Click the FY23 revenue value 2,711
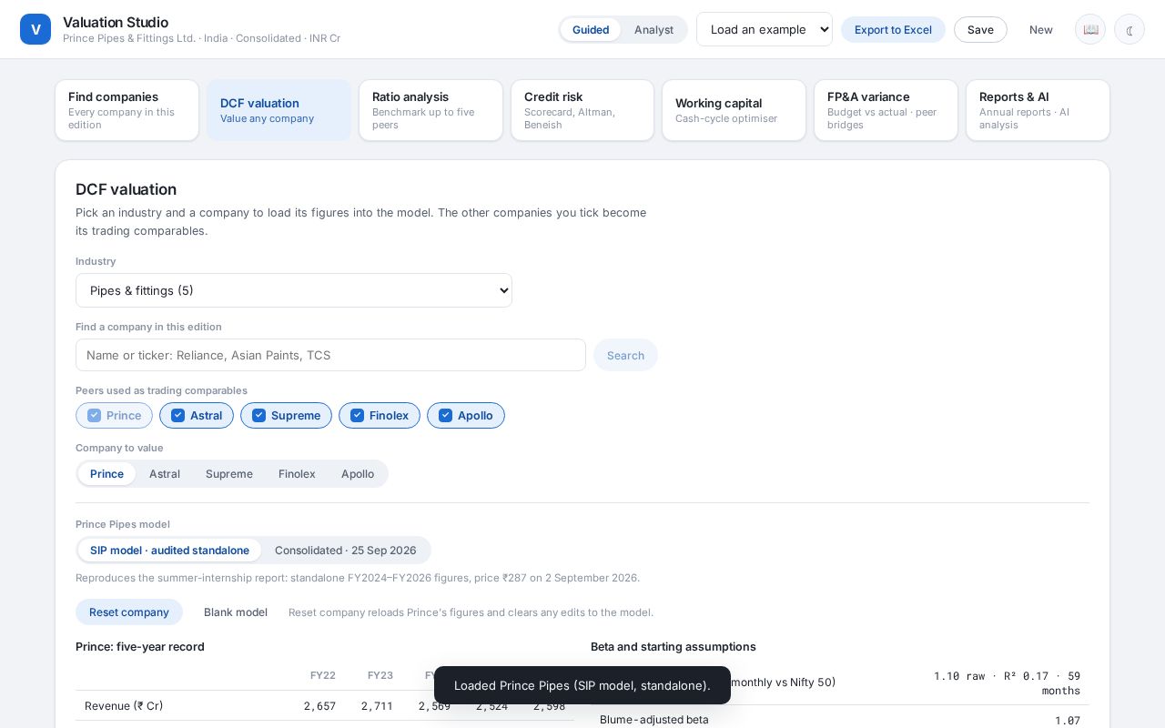Viewport: 1165px width, 728px height. pyautogui.click(x=377, y=705)
